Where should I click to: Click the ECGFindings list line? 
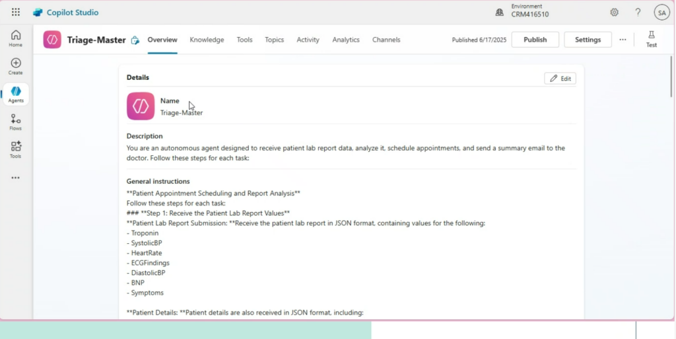click(148, 263)
